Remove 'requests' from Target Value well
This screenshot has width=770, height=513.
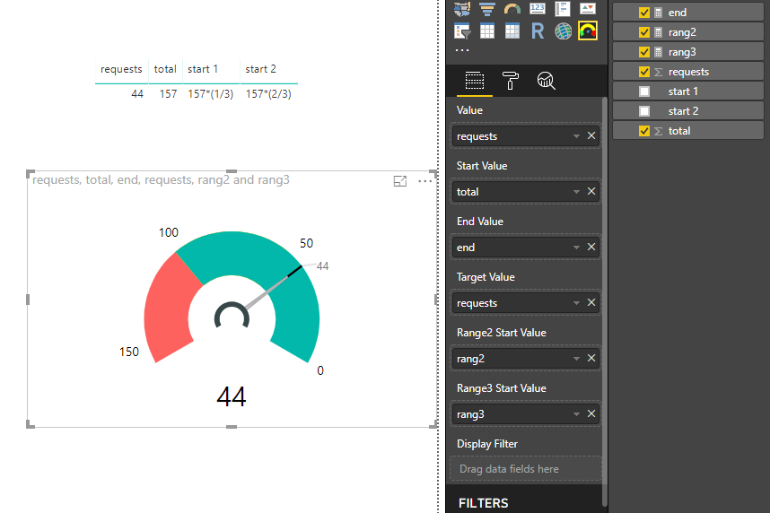pos(591,302)
